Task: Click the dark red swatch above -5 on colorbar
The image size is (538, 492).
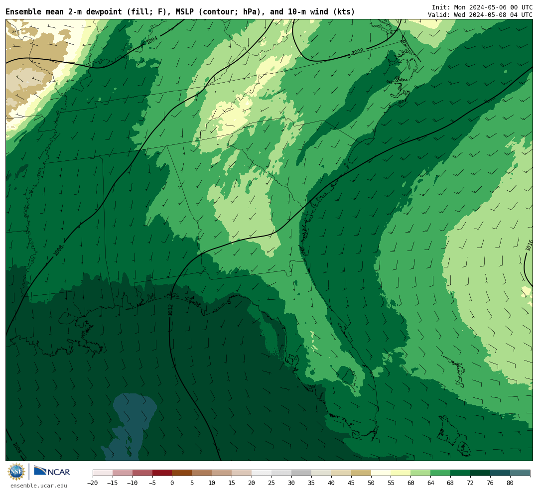Action: [162, 473]
